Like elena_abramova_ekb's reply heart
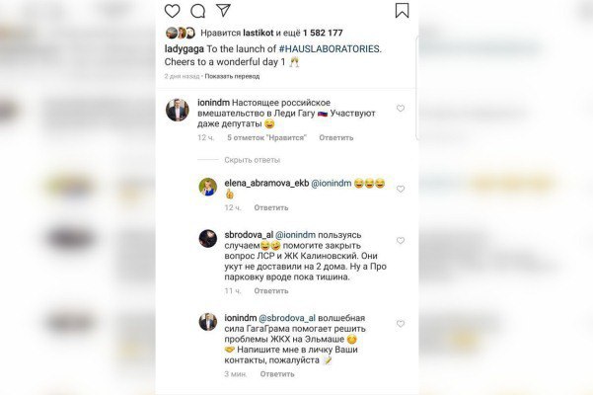 (x=401, y=189)
